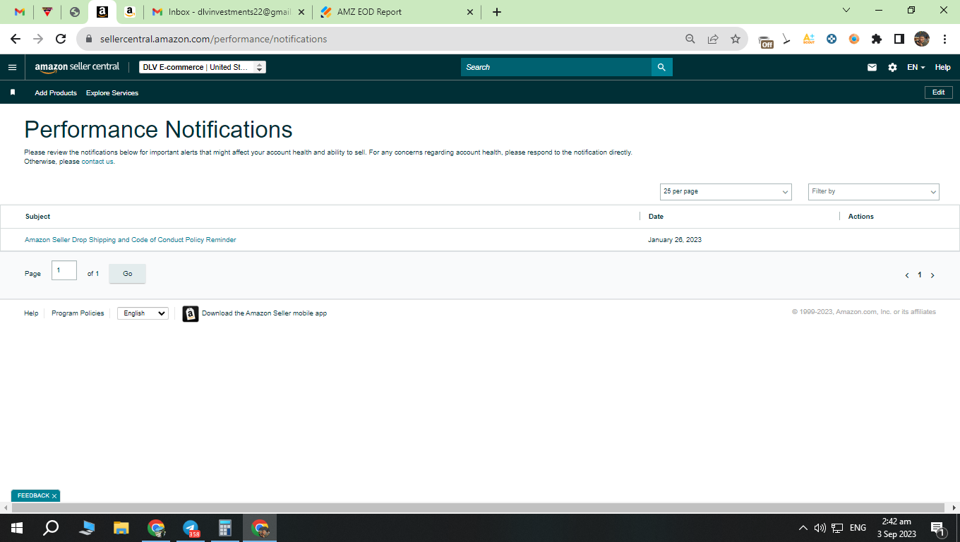
Task: Open the Windows Start menu
Action: point(17,528)
